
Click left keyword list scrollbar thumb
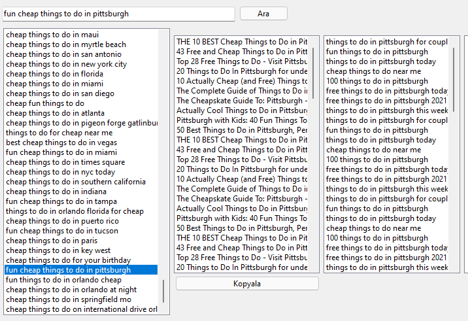tap(163, 291)
